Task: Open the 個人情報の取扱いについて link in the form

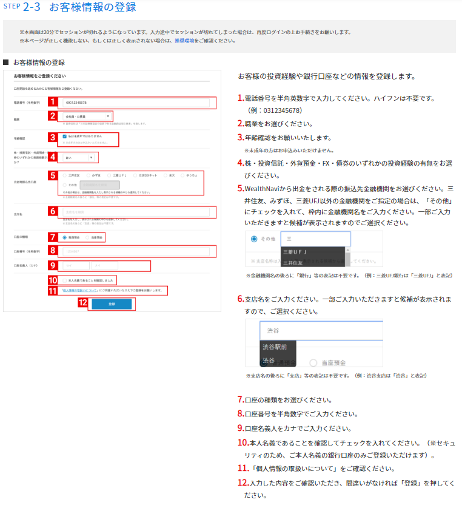Action: pos(80,291)
